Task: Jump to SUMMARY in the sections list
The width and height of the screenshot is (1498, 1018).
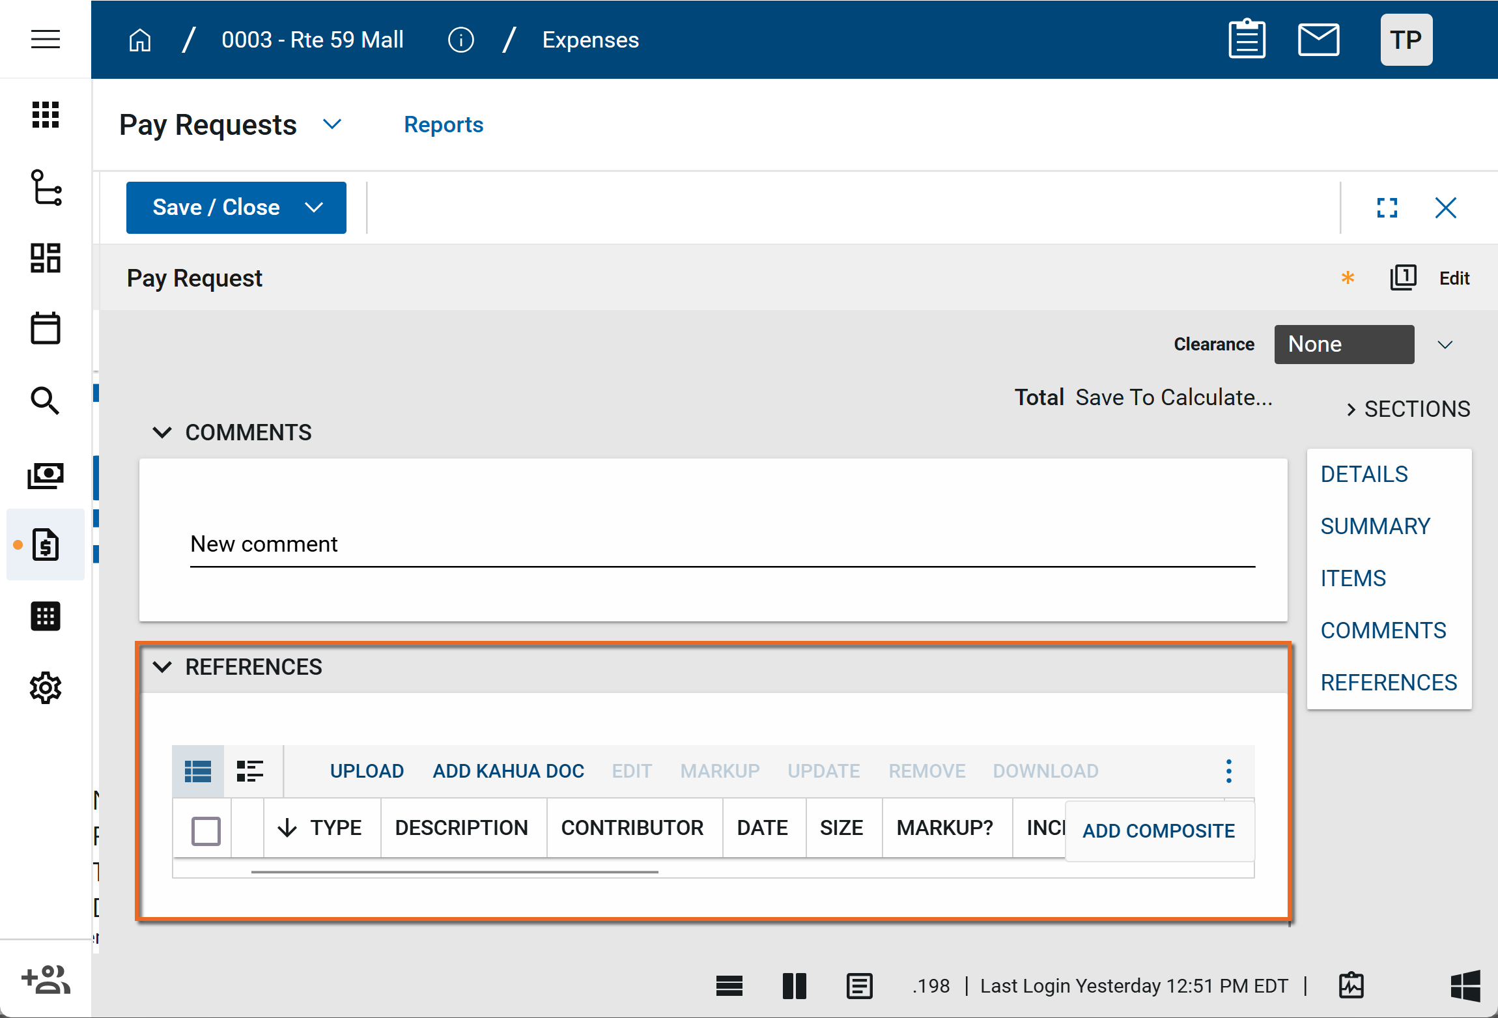Action: [x=1375, y=526]
